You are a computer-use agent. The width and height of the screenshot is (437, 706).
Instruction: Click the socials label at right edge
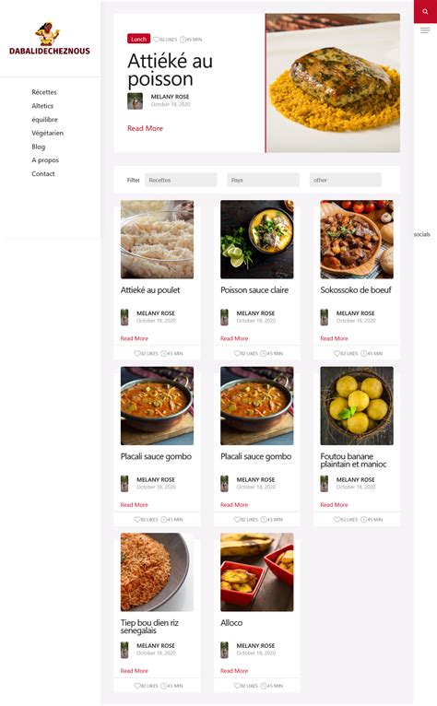click(x=421, y=235)
